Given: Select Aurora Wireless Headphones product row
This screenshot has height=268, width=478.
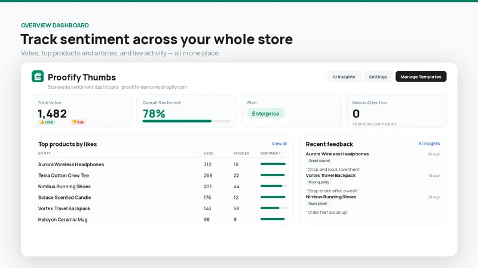Looking at the screenshot, I should coord(162,164).
